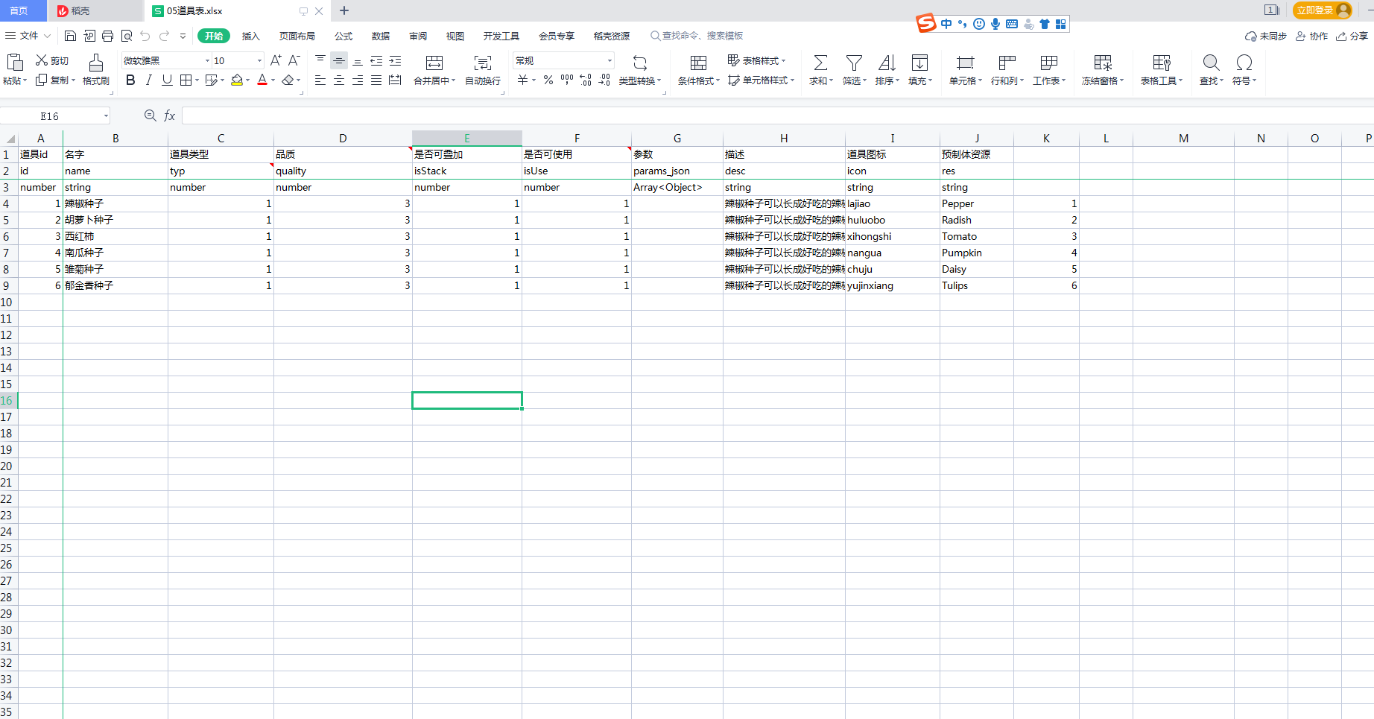
Task: Toggle middle vertical alignment button
Action: pyautogui.click(x=339, y=61)
